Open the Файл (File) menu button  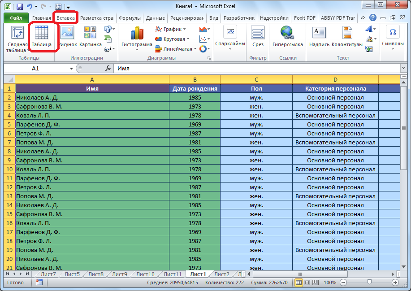[16, 18]
